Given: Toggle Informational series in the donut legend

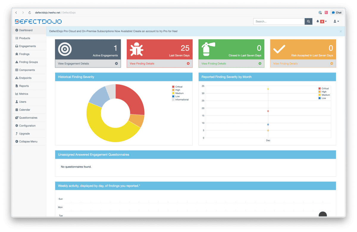Looking at the screenshot, I should (181, 100).
